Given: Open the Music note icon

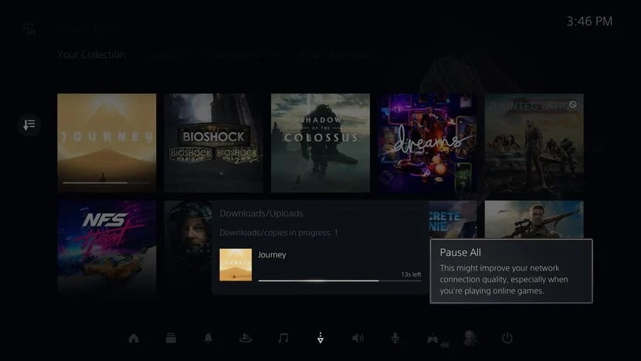Looking at the screenshot, I should pos(283,338).
